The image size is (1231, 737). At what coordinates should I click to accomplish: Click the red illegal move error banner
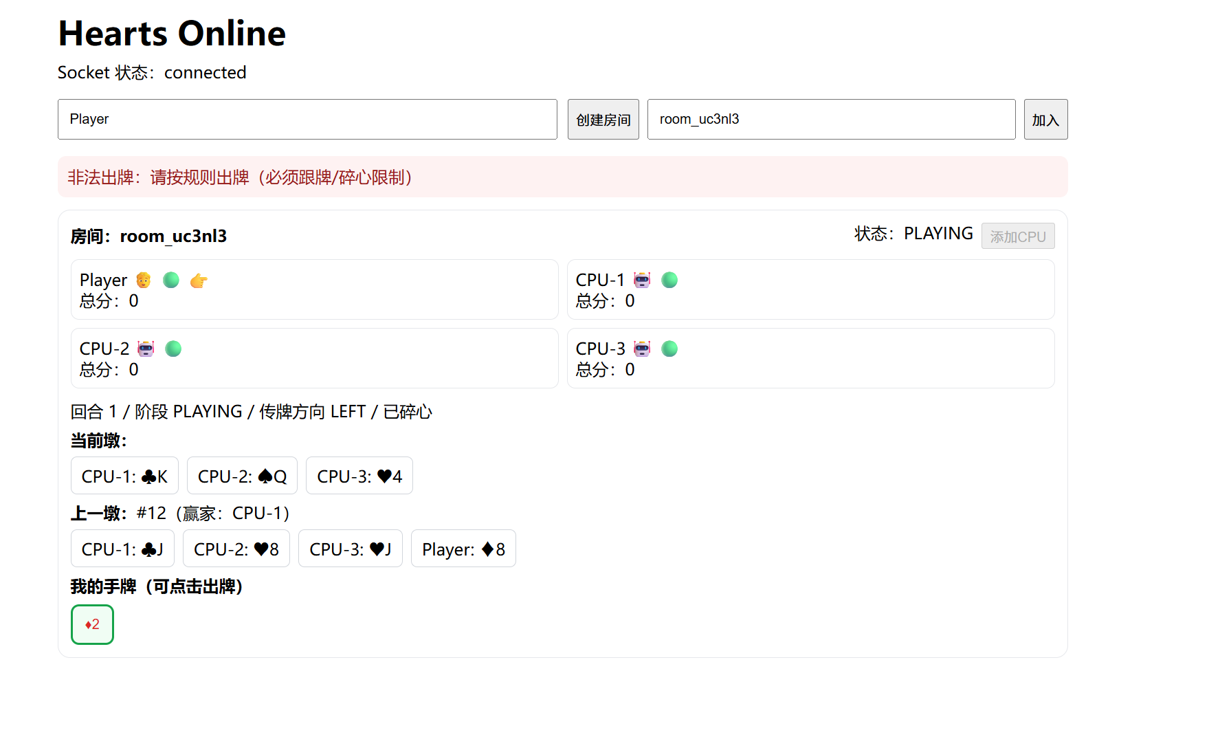562,177
